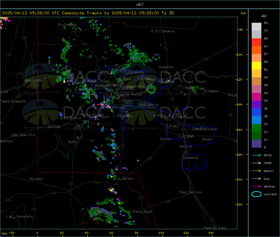This screenshot has width=280, height=237.
Task: Click the 'Valle_Grande' map label
Action: click(92, 115)
